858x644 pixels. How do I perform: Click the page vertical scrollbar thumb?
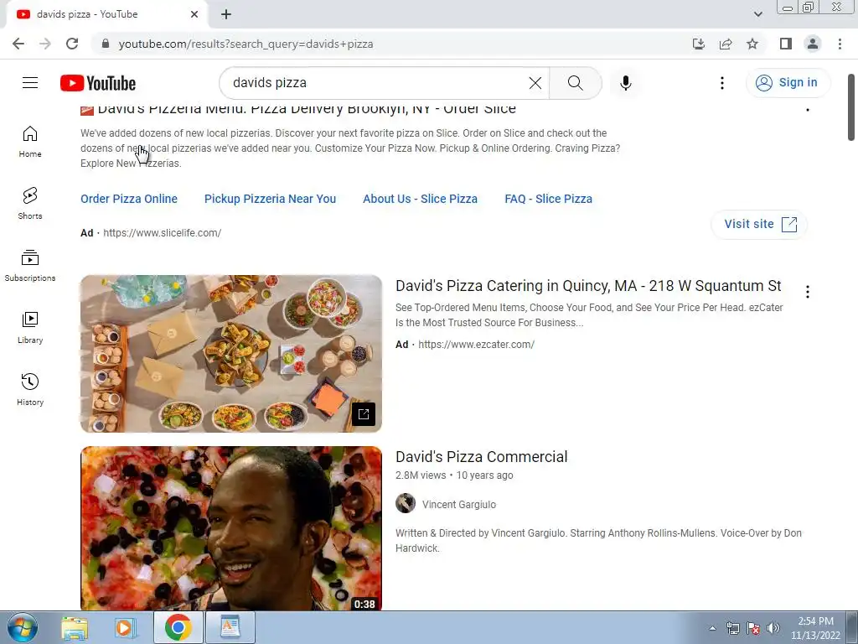coord(851,107)
